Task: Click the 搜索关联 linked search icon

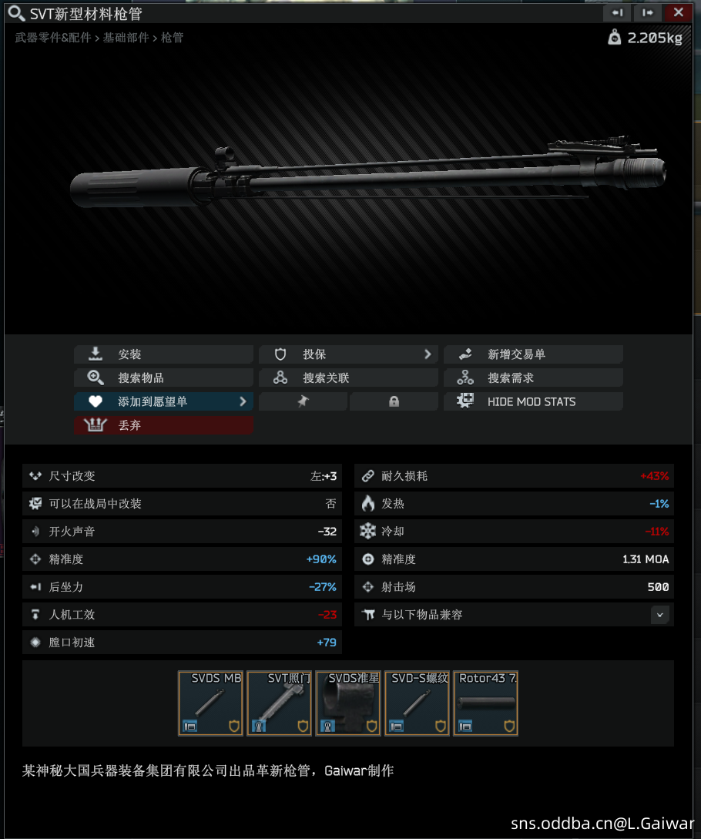Action: [280, 378]
